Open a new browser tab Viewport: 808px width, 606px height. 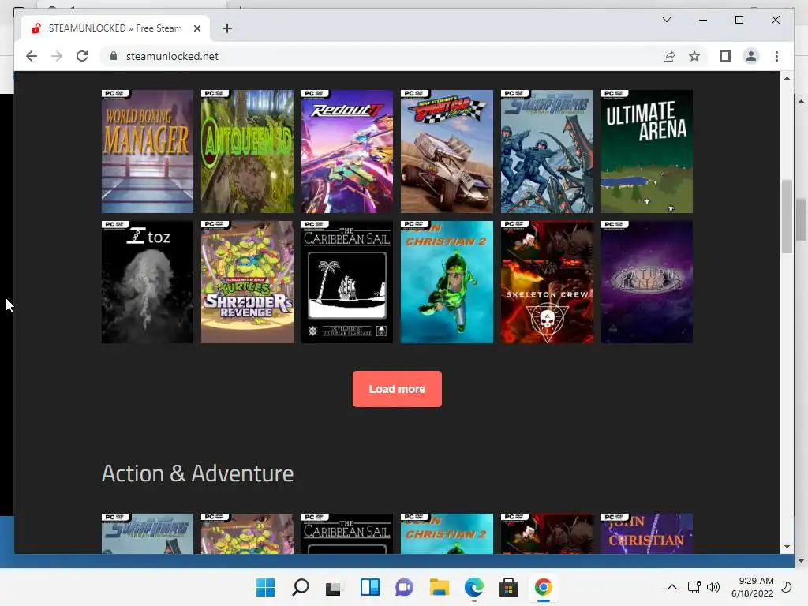[x=227, y=28]
